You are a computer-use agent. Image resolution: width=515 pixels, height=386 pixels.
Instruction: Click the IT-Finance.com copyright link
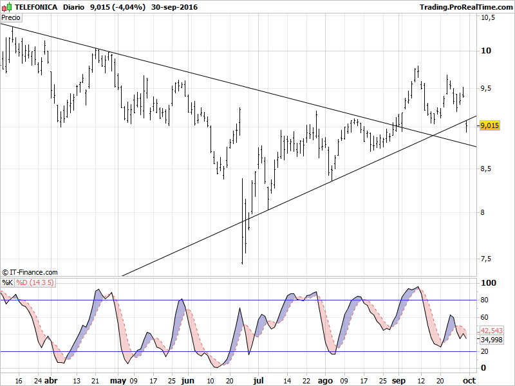30,273
